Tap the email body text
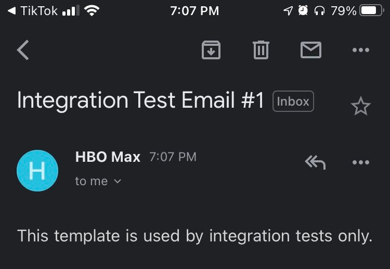The height and width of the screenshot is (269, 390). tap(195, 236)
